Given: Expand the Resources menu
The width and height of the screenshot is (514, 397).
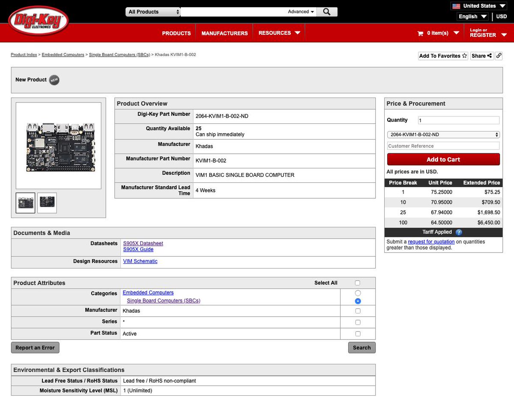Looking at the screenshot, I should click(x=279, y=33).
